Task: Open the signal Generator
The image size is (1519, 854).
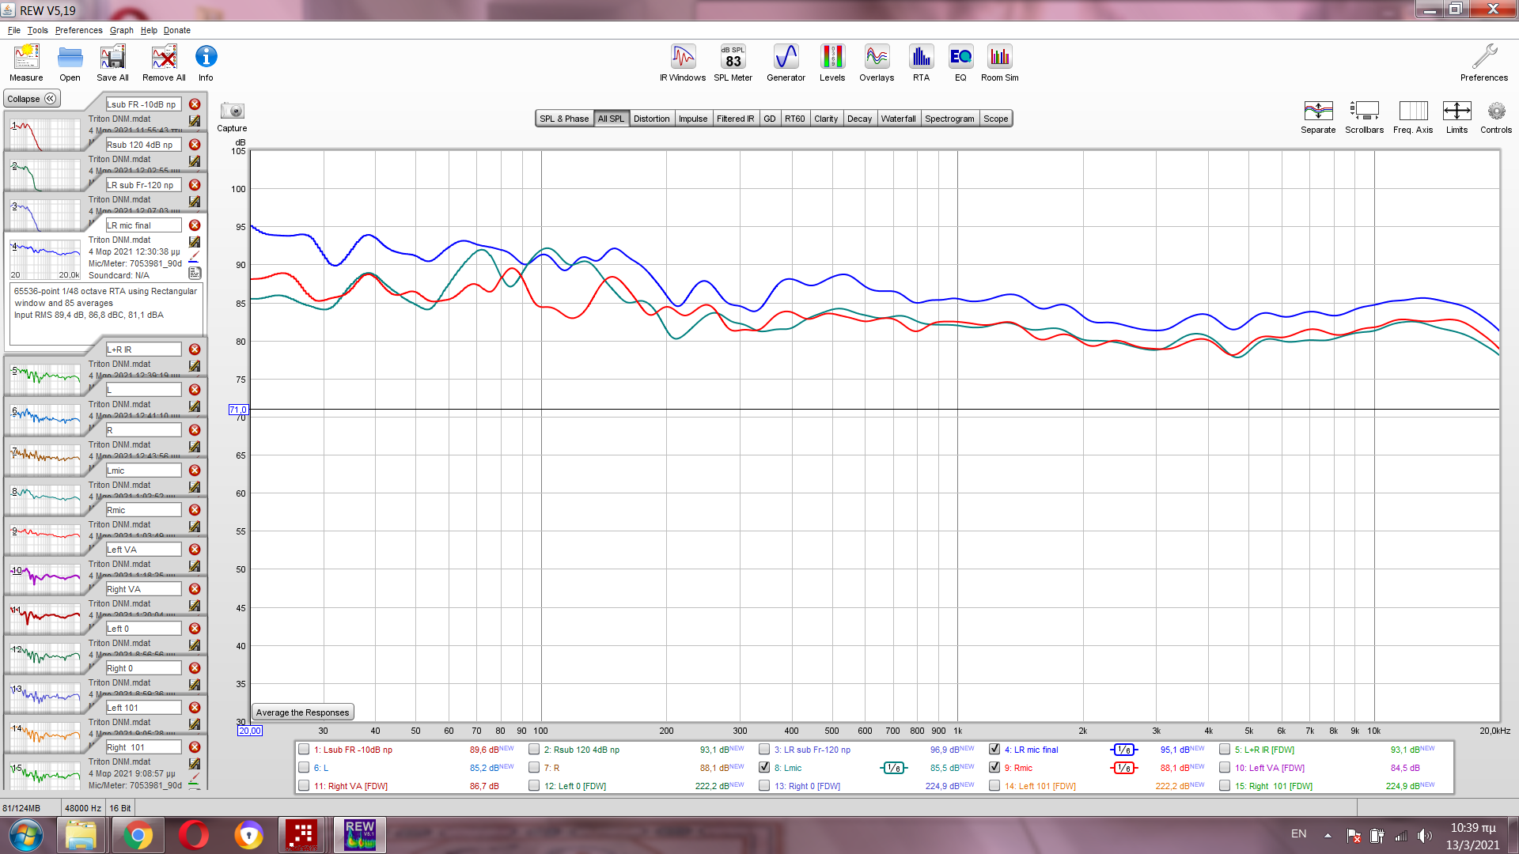Action: [x=786, y=62]
